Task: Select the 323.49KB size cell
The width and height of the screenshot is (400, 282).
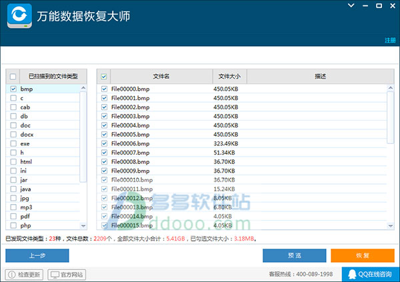Action: pos(226,144)
